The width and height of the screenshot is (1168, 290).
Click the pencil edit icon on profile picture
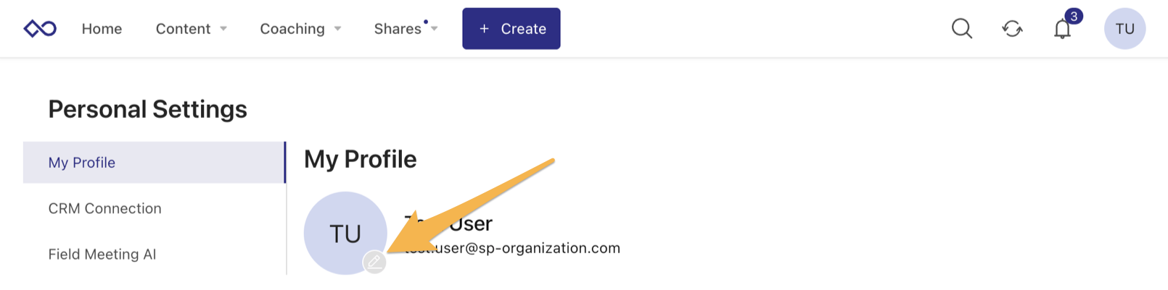point(374,262)
